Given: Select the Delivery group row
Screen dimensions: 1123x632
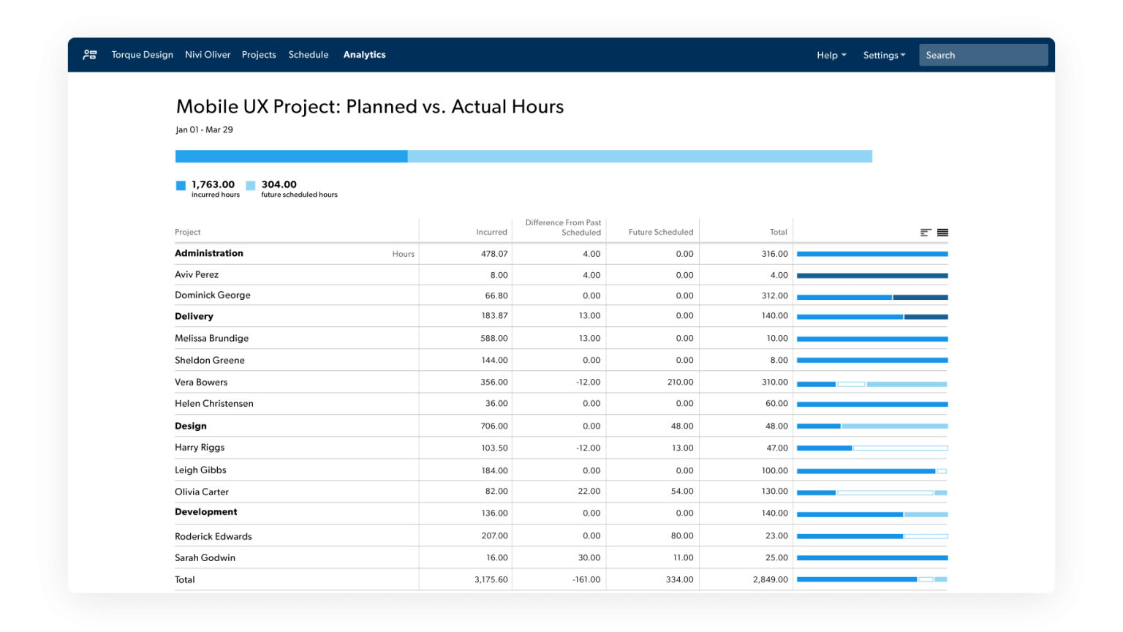Looking at the screenshot, I should pos(194,316).
